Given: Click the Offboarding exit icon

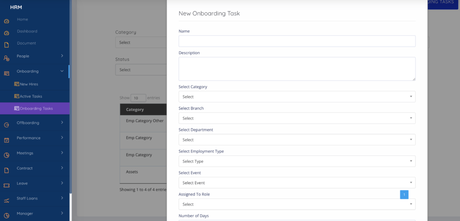Looking at the screenshot, I should click(x=6, y=125).
